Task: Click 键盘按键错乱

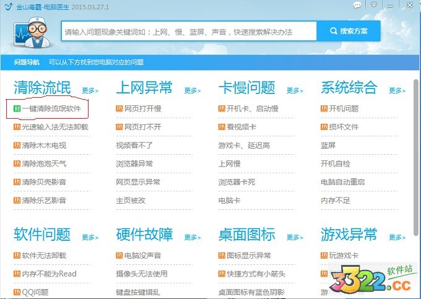Action: pyautogui.click(x=138, y=292)
